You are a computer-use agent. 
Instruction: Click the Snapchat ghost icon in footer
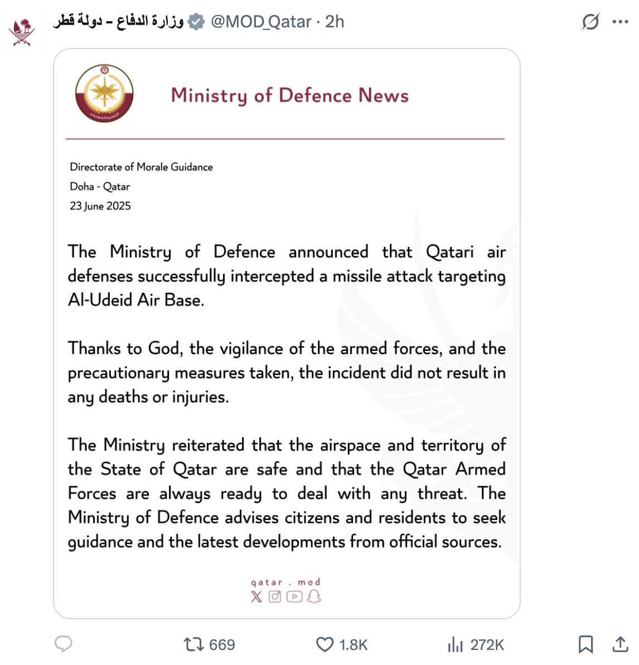pos(314,597)
